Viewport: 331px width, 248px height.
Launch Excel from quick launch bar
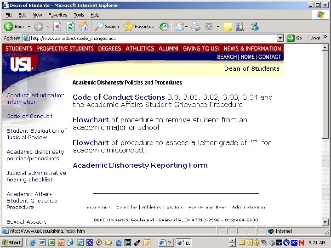click(x=51, y=243)
